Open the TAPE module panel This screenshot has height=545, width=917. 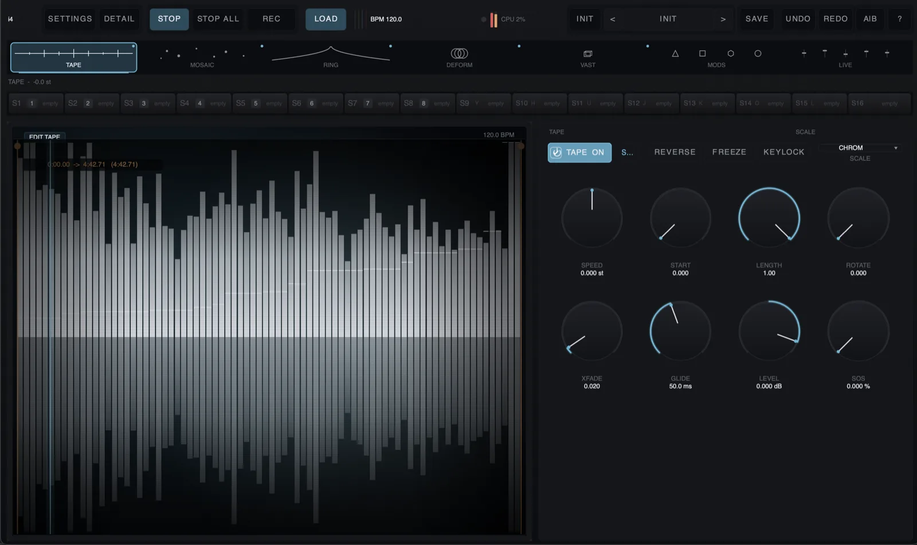73,57
